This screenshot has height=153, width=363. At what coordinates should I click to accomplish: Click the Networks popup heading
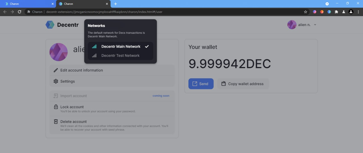point(96,25)
